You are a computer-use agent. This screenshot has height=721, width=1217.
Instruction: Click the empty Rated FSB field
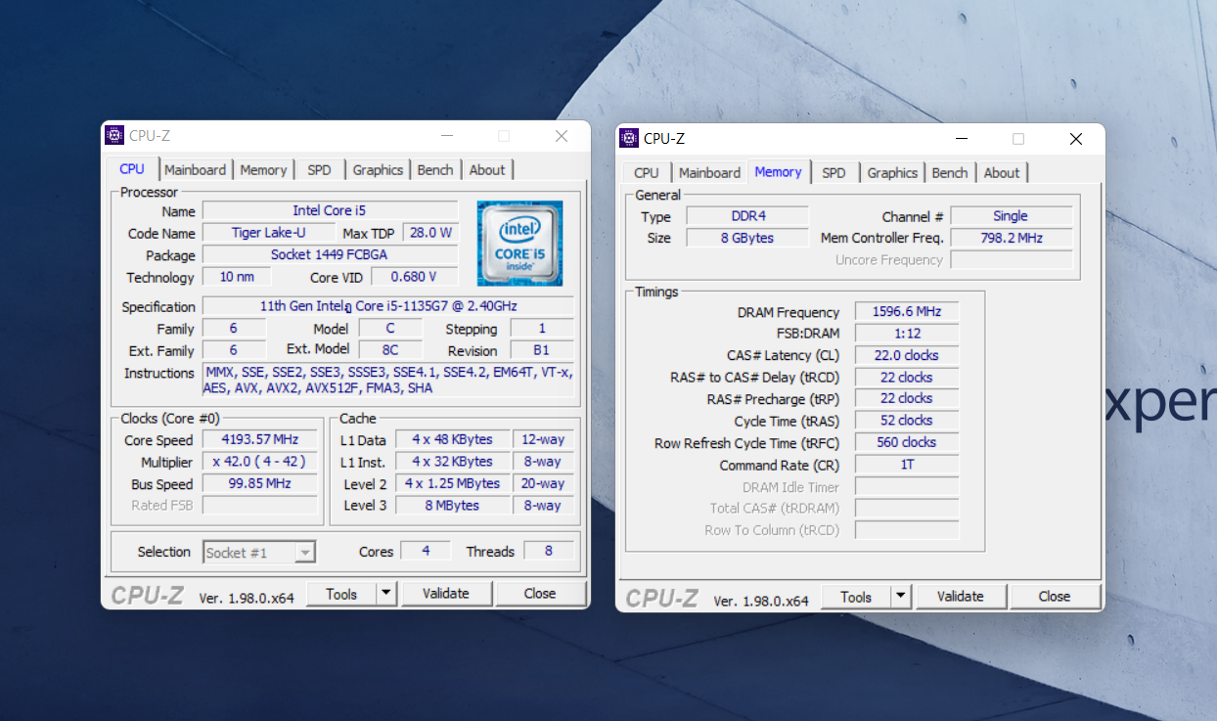pyautogui.click(x=259, y=506)
